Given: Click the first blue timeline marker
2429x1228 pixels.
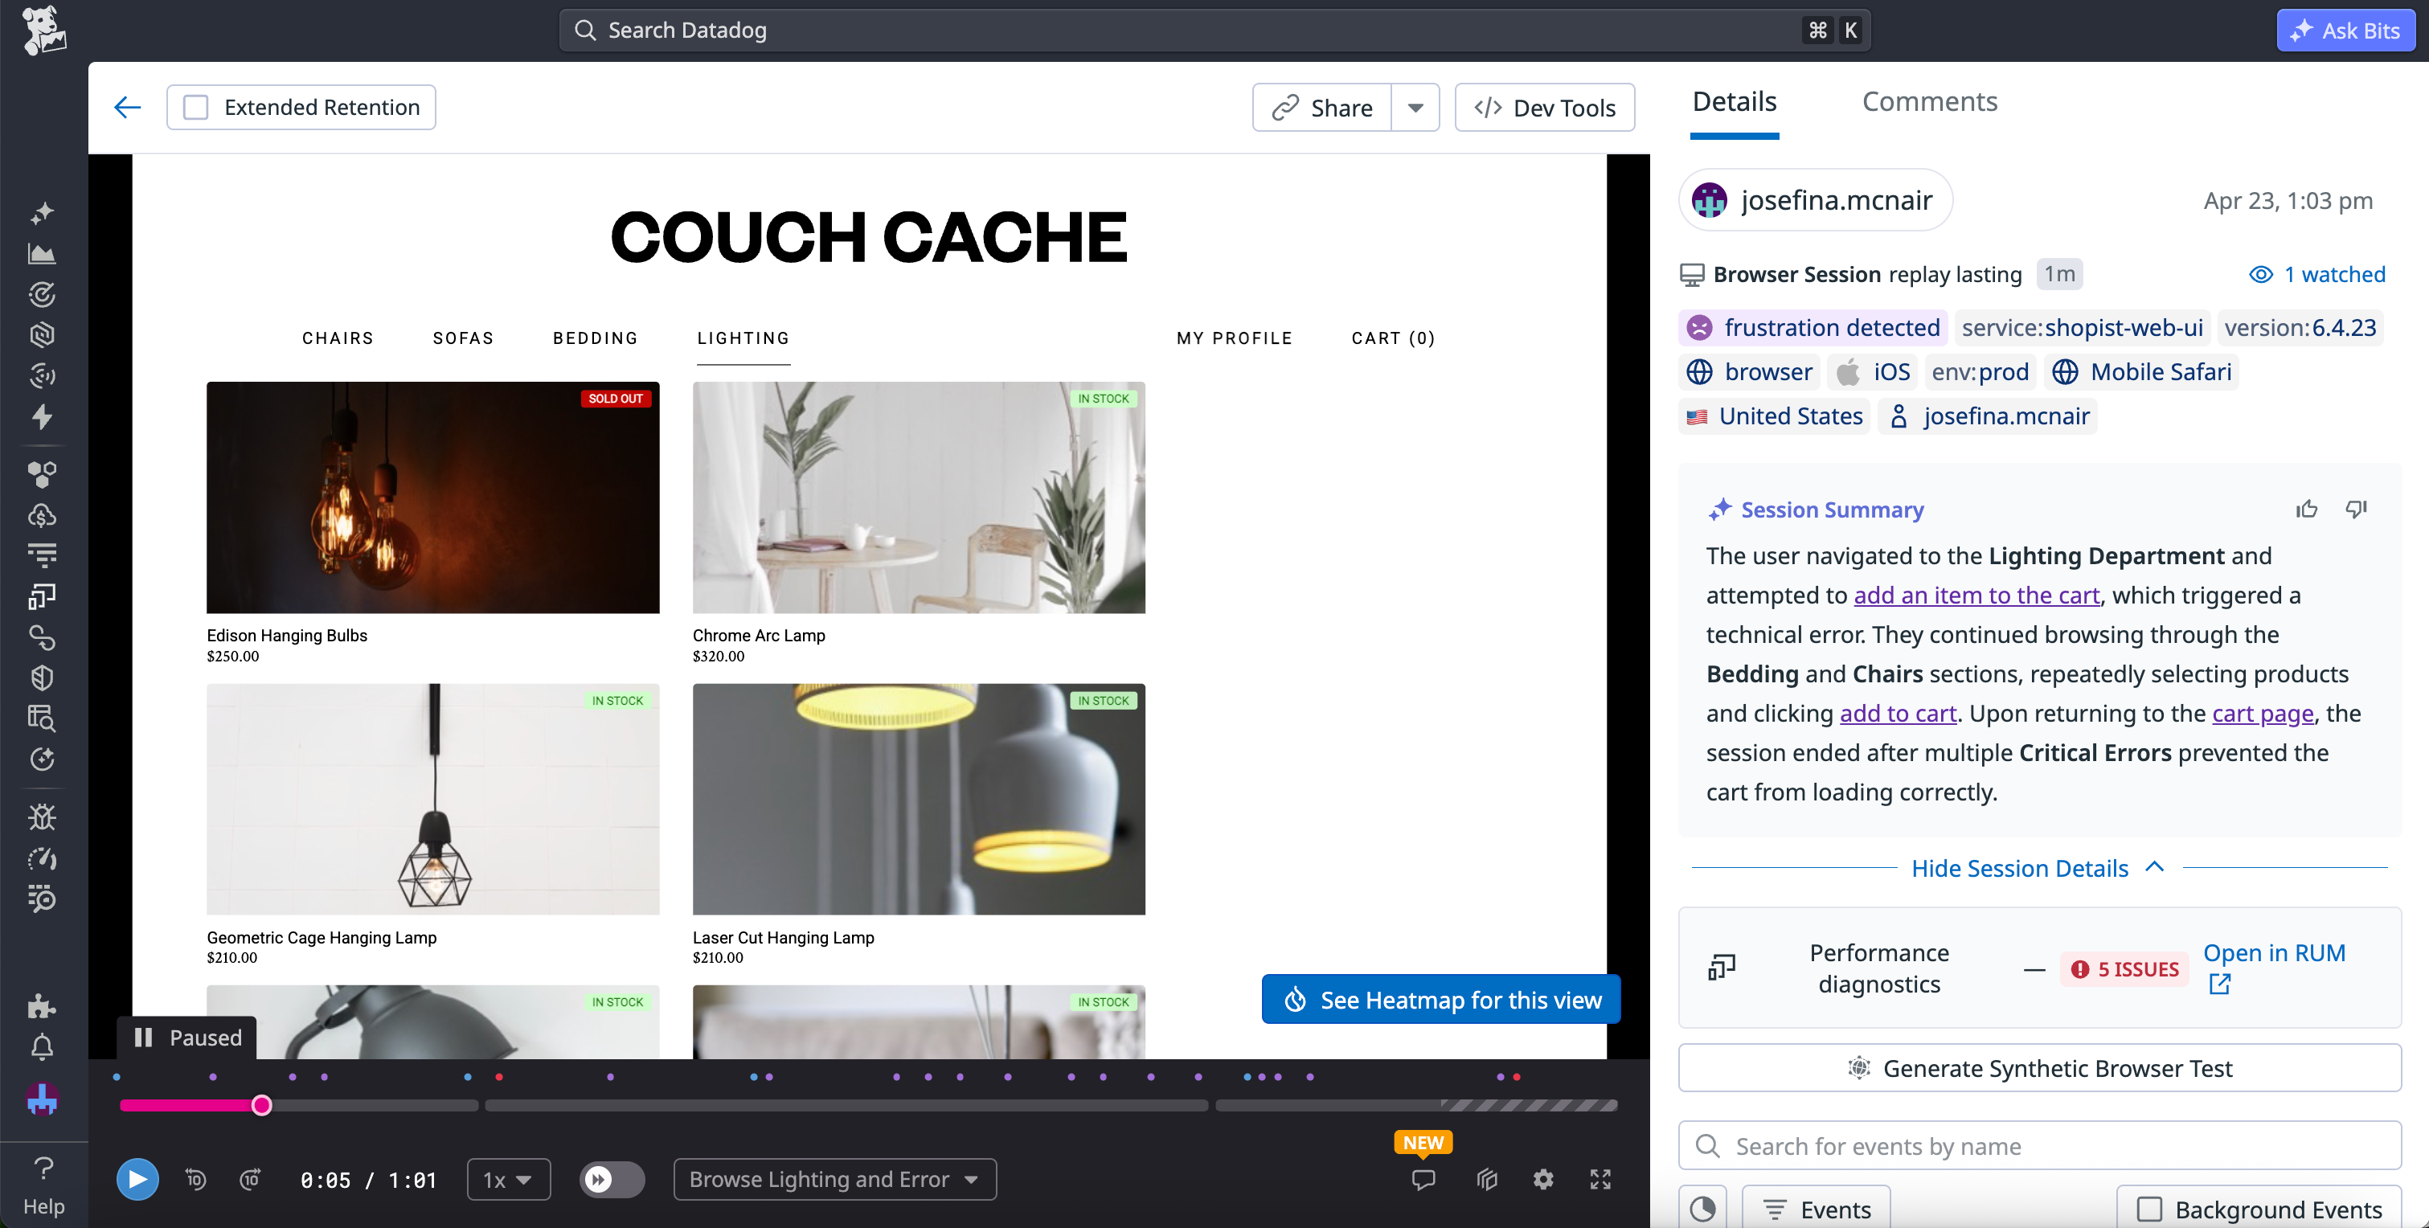Looking at the screenshot, I should (117, 1076).
